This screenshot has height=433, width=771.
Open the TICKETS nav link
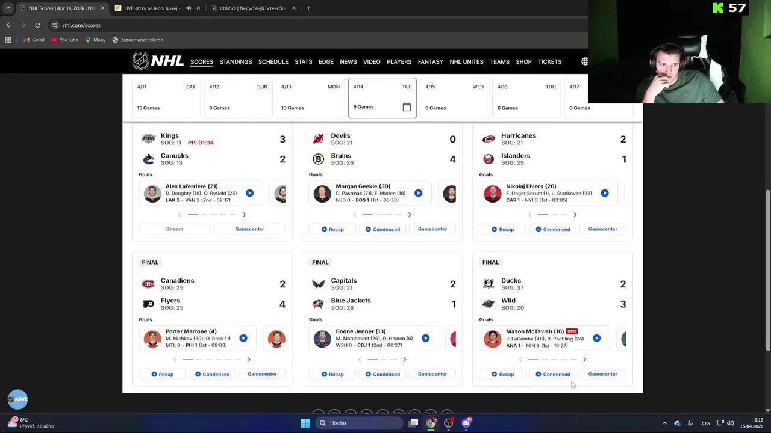pos(550,61)
